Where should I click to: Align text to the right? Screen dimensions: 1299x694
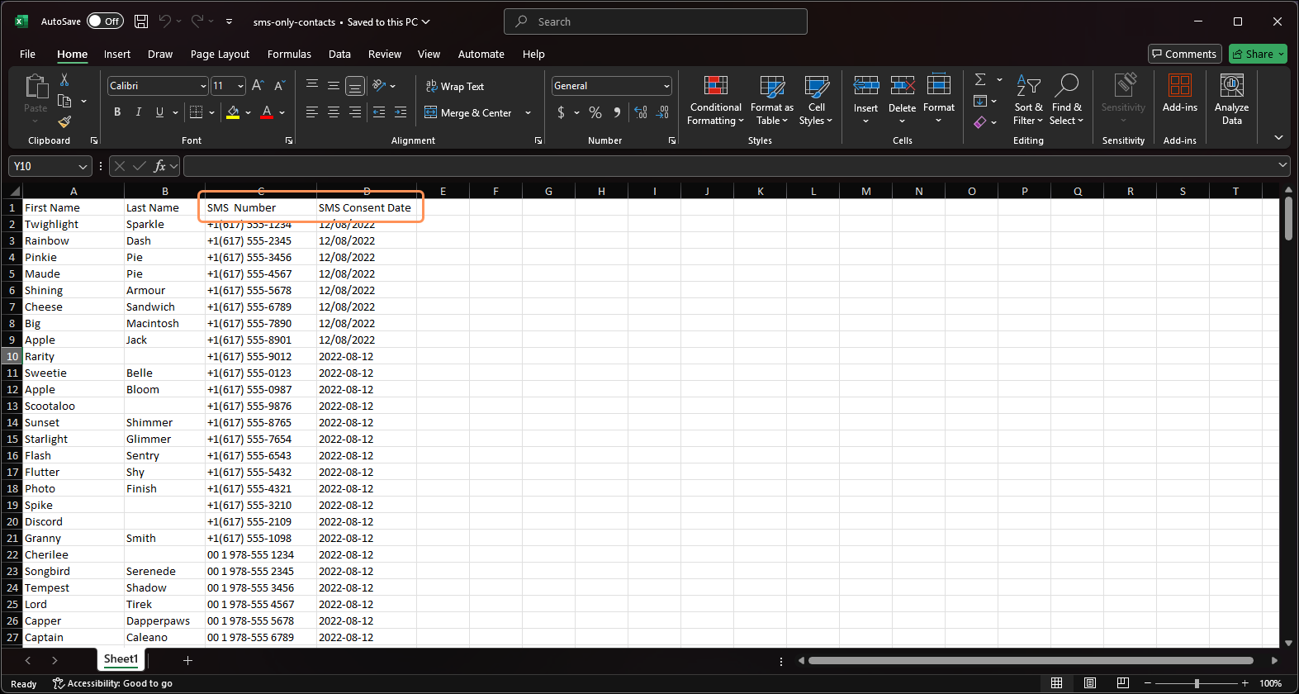(354, 112)
